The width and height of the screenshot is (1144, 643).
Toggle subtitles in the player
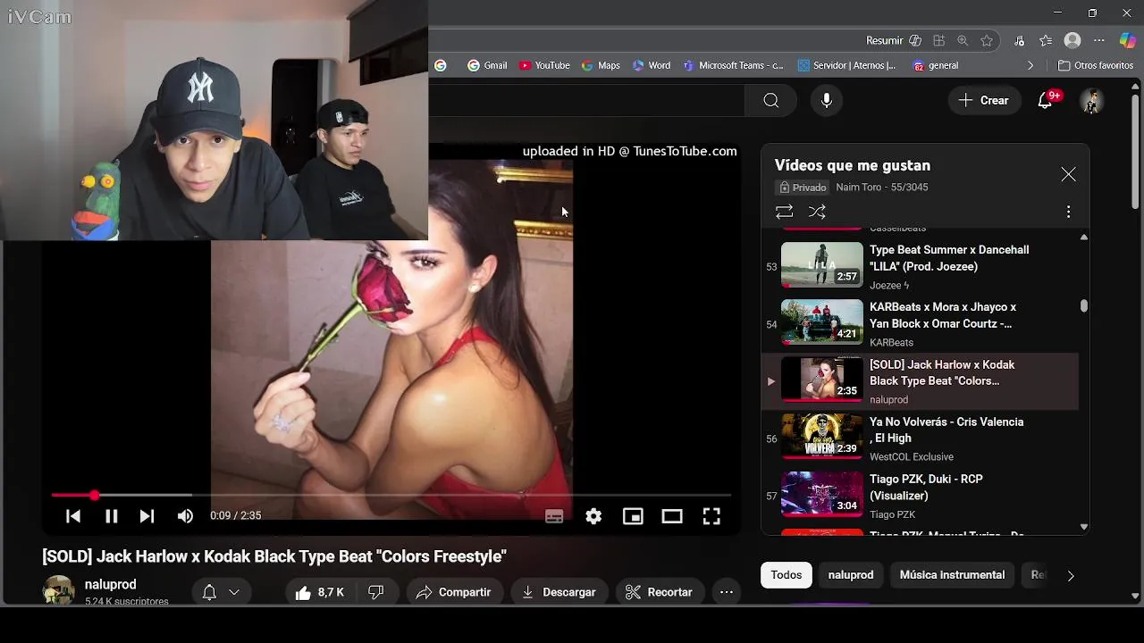pos(554,516)
